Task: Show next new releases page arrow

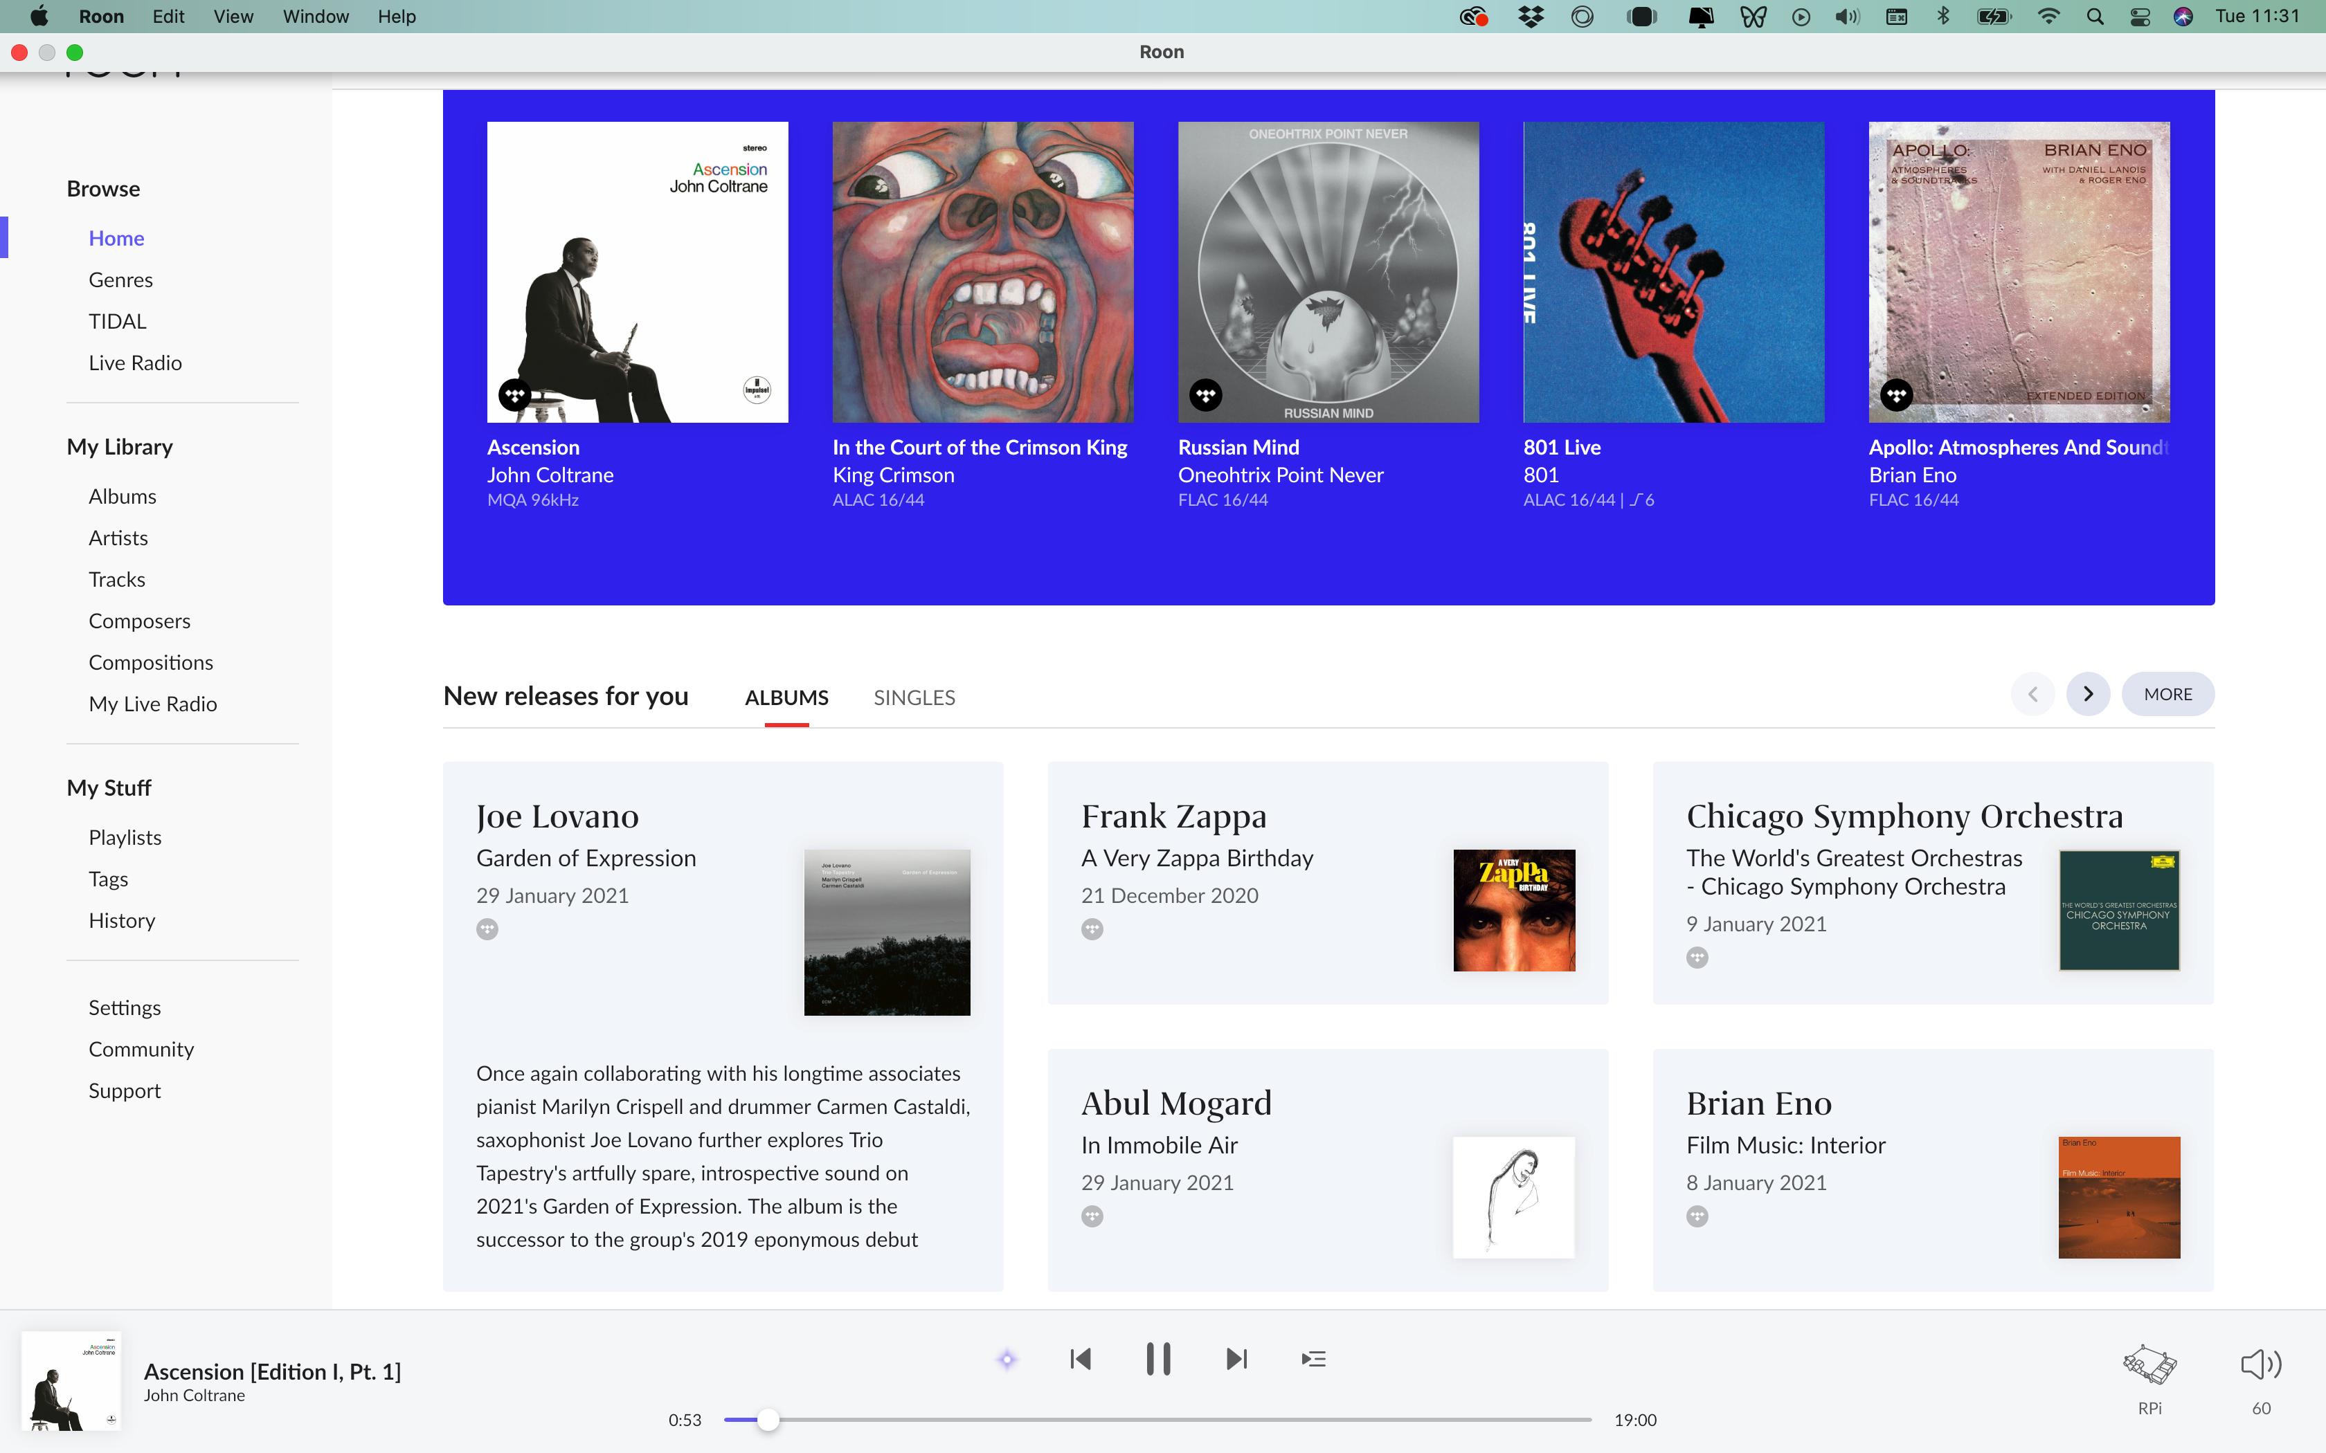Action: [2088, 694]
